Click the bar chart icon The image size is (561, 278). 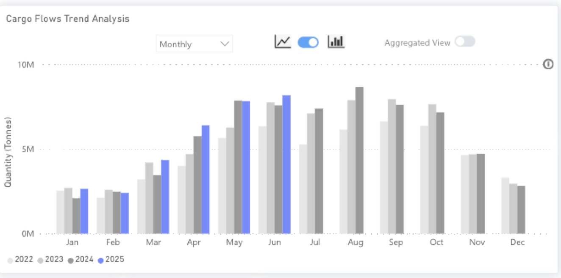point(336,41)
